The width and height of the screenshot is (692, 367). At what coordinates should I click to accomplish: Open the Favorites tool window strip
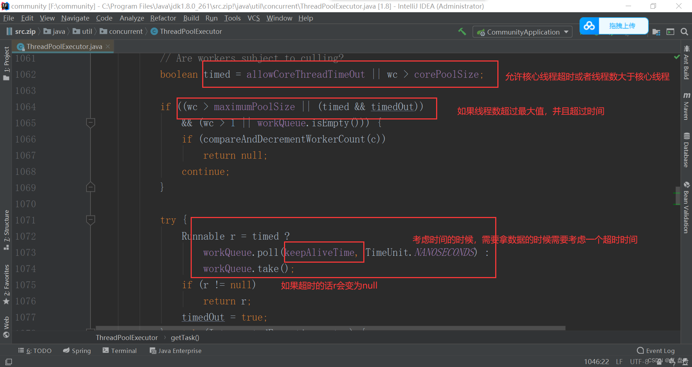6,284
